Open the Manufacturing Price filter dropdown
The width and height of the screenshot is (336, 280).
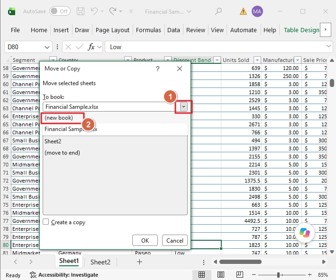298,60
